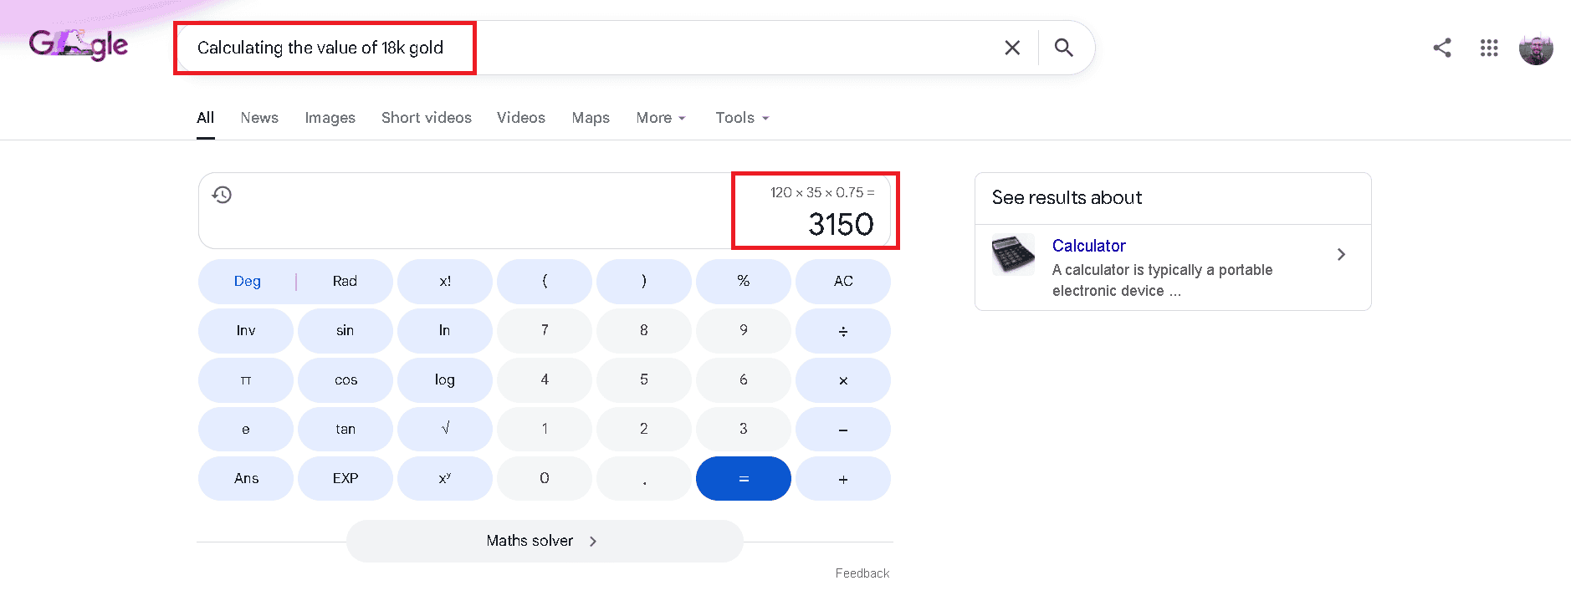Click the share icon
The image size is (1571, 611).
(1441, 48)
